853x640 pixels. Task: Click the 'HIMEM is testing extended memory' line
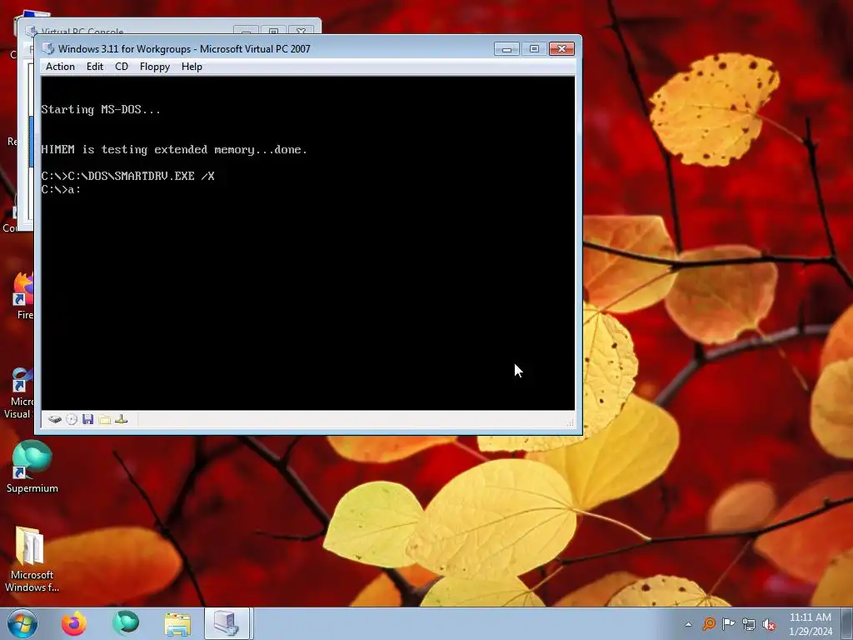174,150
